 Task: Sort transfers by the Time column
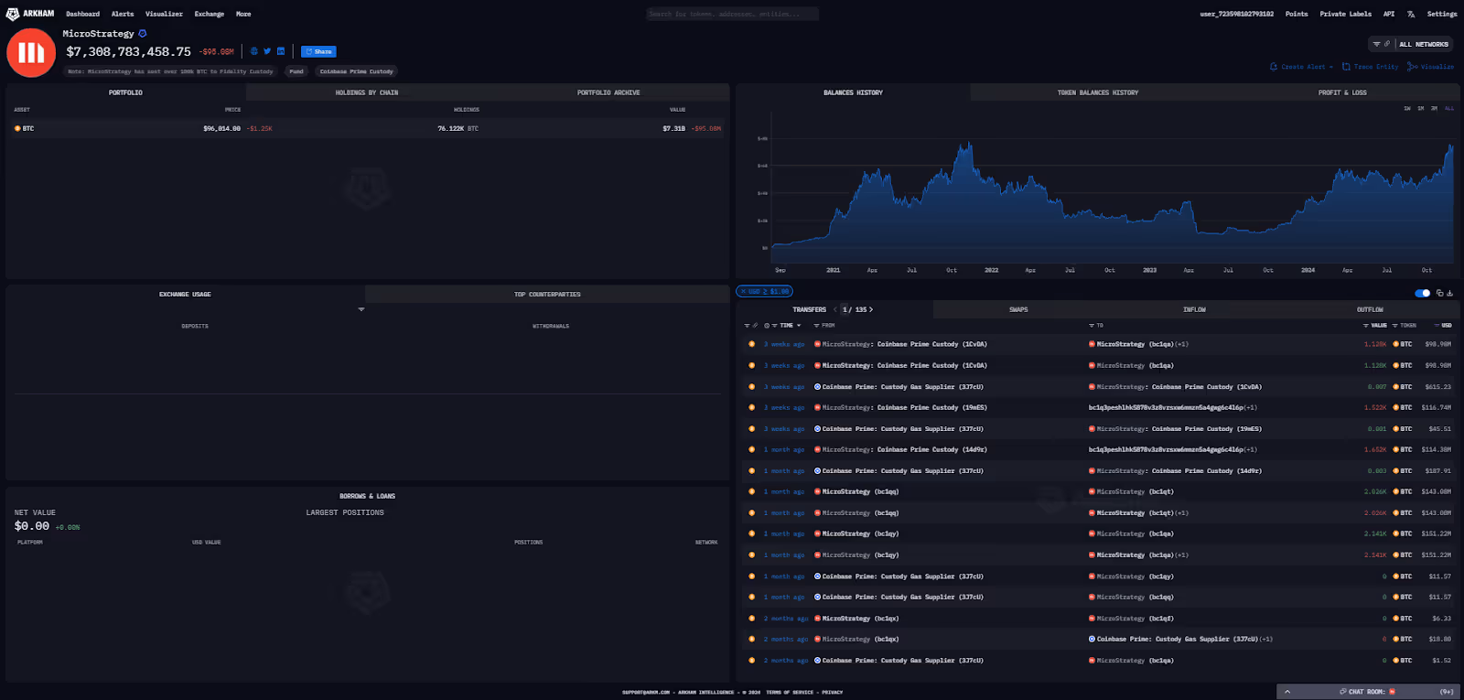[x=787, y=326]
